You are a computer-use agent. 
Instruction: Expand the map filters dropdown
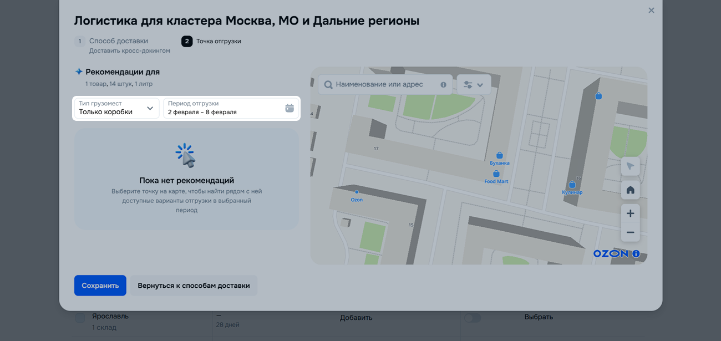(x=474, y=85)
